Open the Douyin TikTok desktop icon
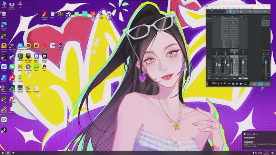 click(x=4, y=131)
